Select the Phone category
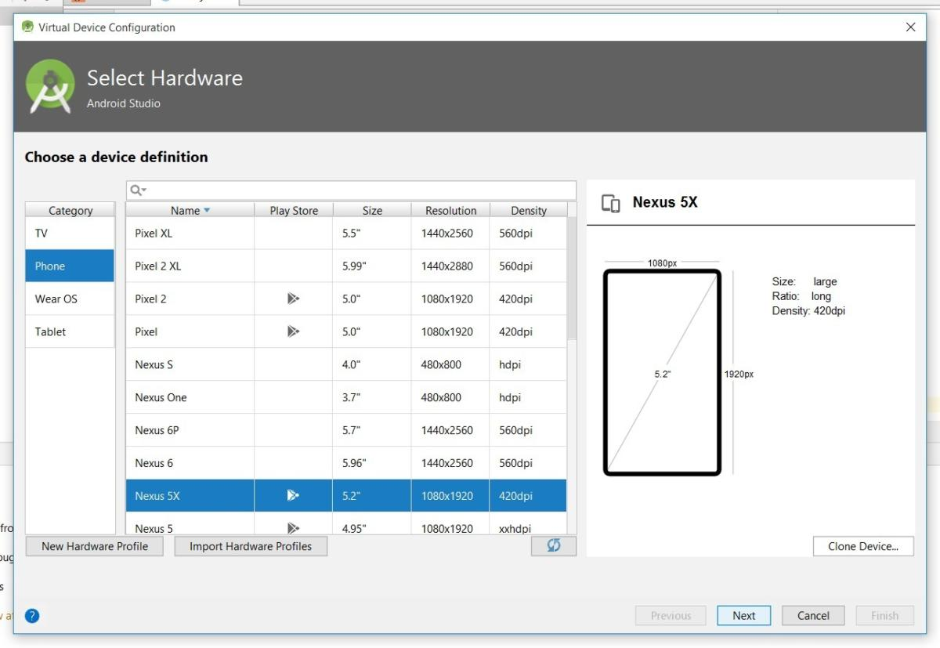The image size is (940, 648). [x=70, y=266]
